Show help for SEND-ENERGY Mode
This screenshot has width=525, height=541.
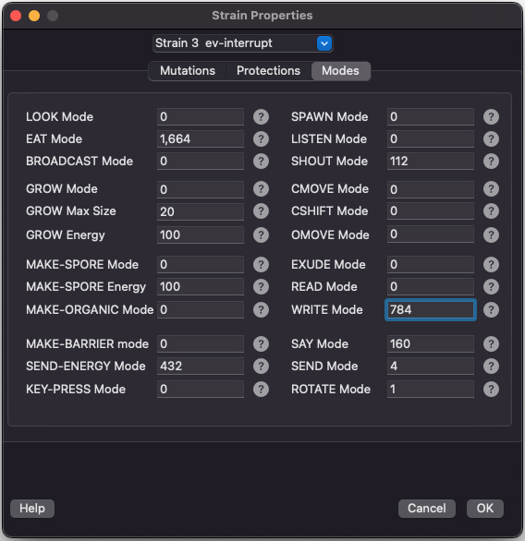(x=261, y=367)
